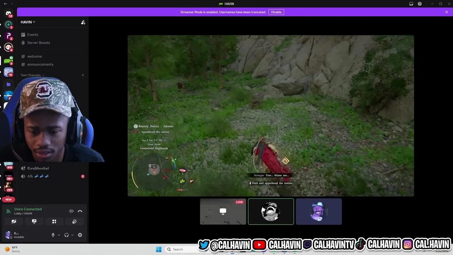
Task: Go forward with the right arrow
Action: (11, 4)
